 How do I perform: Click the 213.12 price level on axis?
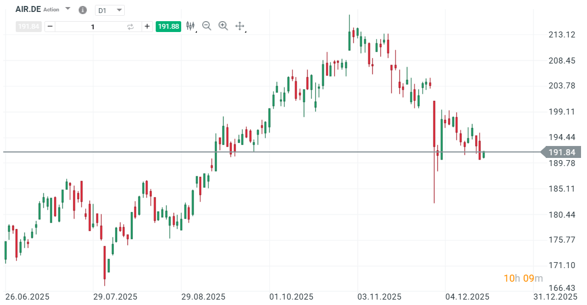[x=562, y=35]
